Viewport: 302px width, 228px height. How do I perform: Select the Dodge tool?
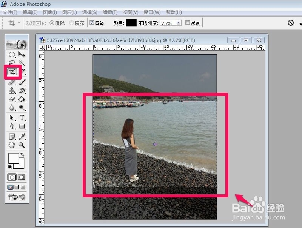point(22,108)
